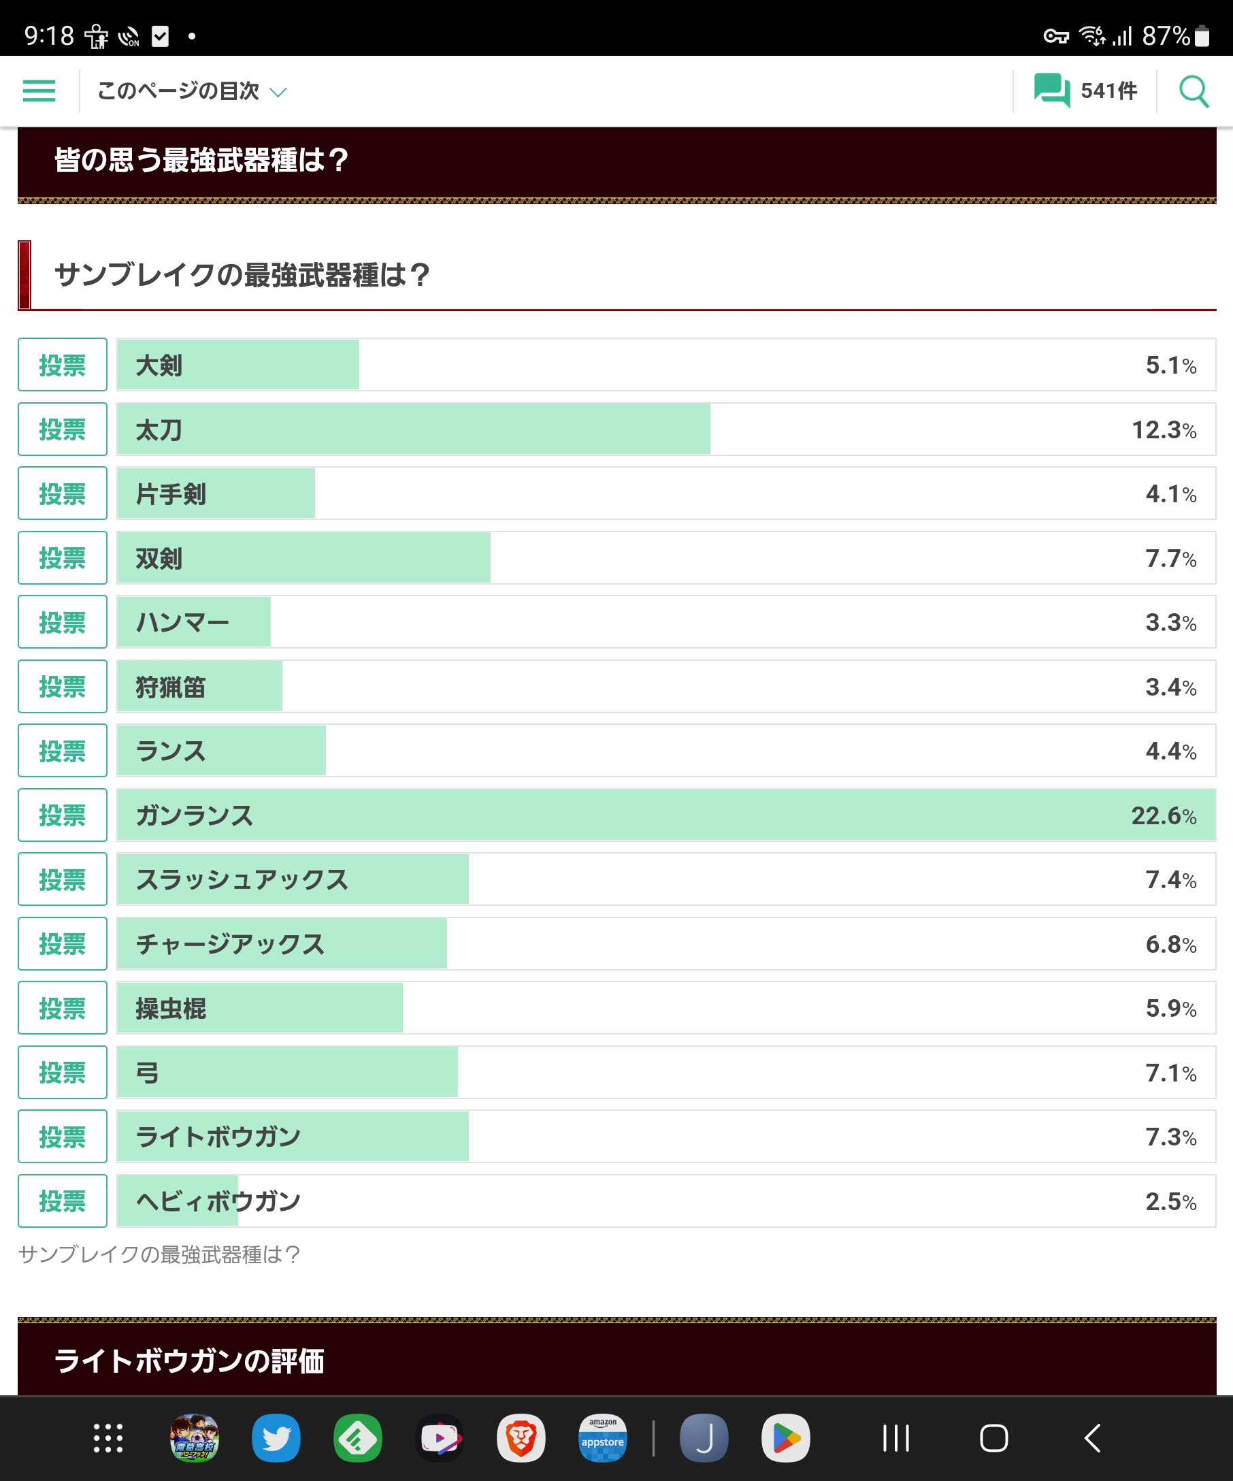Launch Twitter from the dock
Viewport: 1233px width, 1481px height.
276,1438
